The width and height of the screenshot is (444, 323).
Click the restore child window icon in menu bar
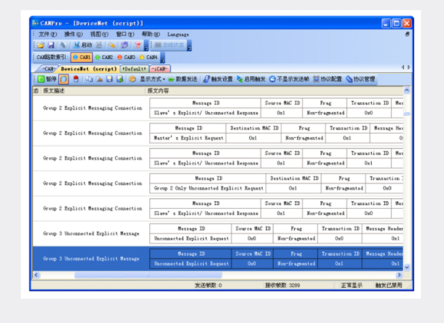(x=407, y=34)
